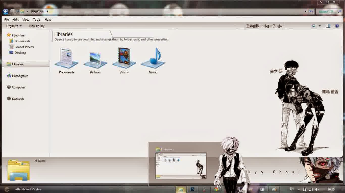Click the Libraries address bar crumb
Viewport: 345px width, 193px height.
(x=37, y=12)
